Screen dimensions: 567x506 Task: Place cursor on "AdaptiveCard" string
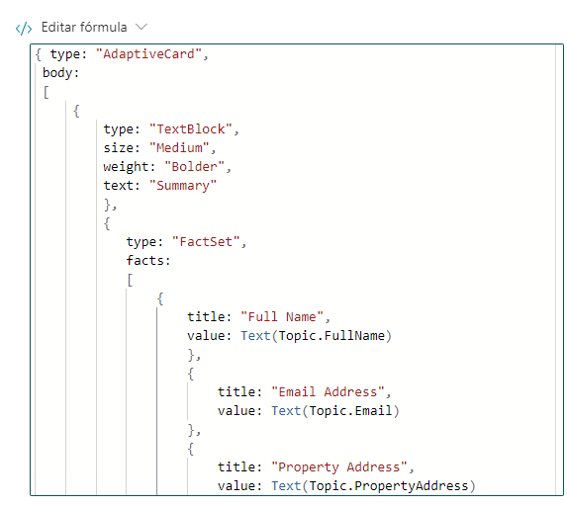coord(148,54)
